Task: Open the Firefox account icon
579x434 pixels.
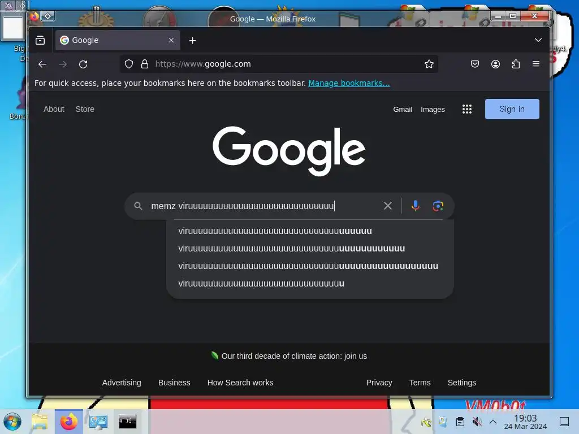Action: coord(495,64)
